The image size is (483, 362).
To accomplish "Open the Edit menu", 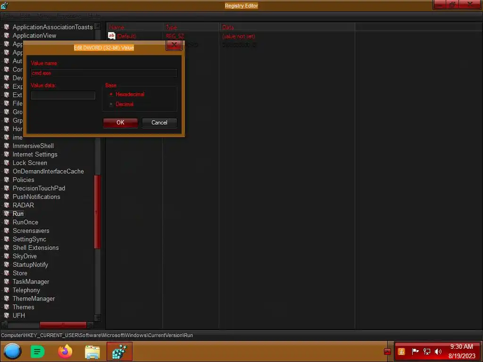I will click(x=25, y=16).
